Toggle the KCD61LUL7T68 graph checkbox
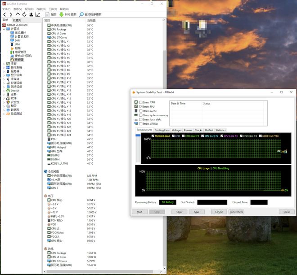The width and height of the screenshot is (297, 275). (260, 136)
